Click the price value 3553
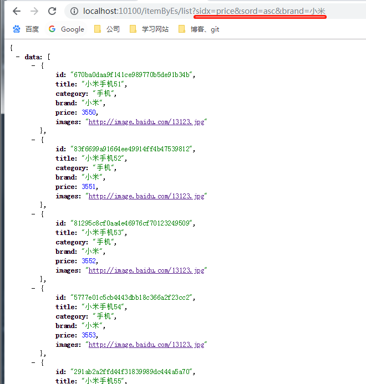This screenshot has height=384, width=366. (89, 335)
